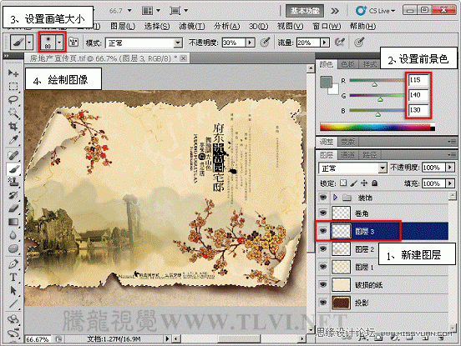Open the flow slider arrow
This screenshot has height=346, width=461.
tap(324, 43)
